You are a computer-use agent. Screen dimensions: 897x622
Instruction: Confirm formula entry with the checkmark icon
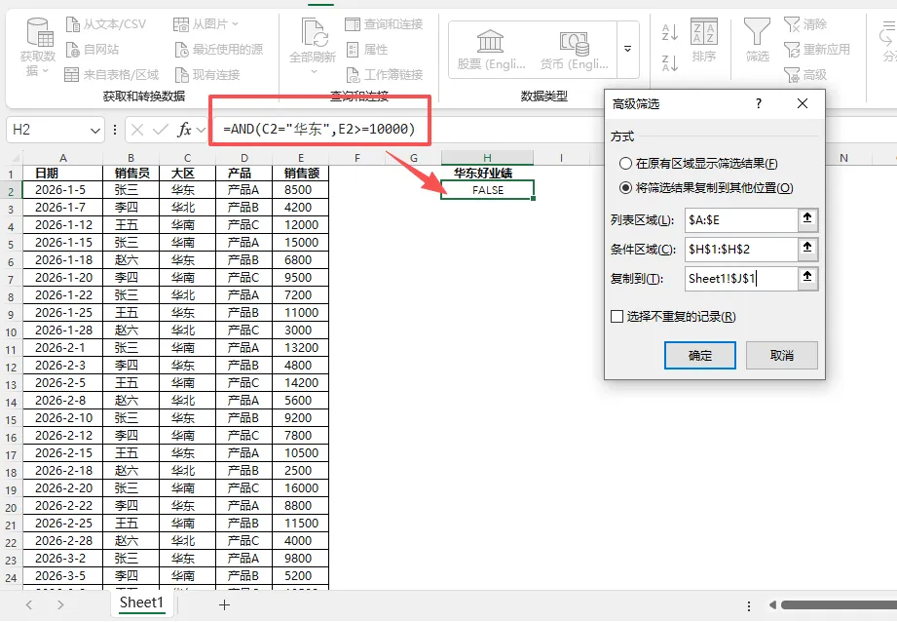tap(161, 130)
